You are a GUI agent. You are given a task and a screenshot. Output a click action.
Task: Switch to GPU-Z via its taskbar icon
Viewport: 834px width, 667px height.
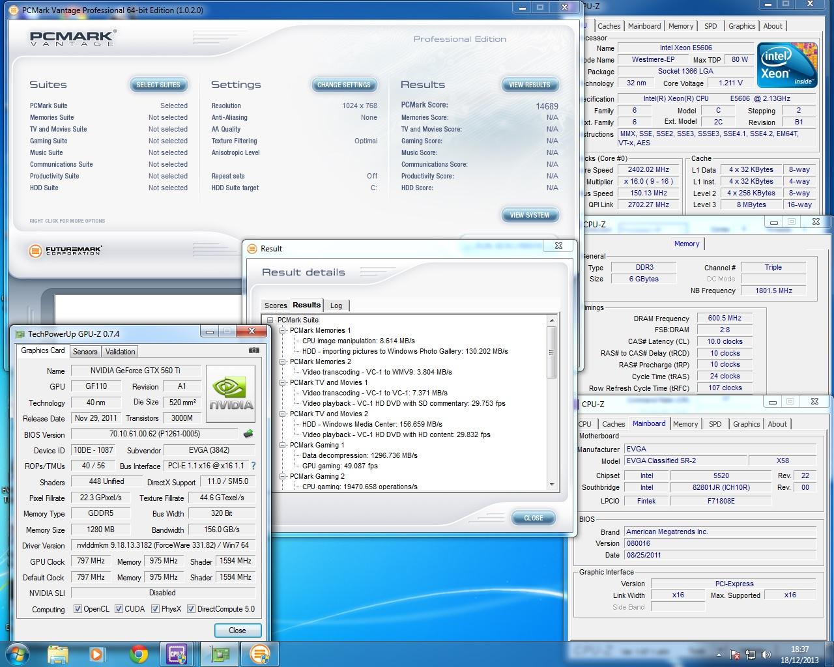(219, 654)
